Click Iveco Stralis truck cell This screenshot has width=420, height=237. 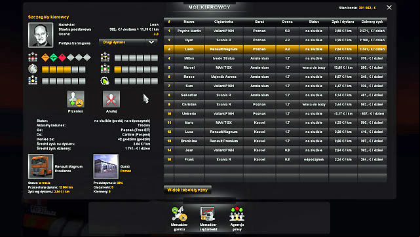coord(223,58)
